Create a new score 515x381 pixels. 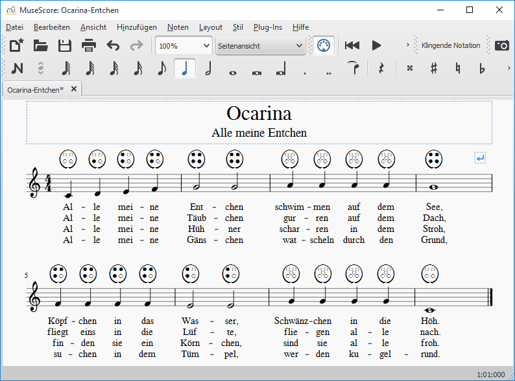(16, 45)
